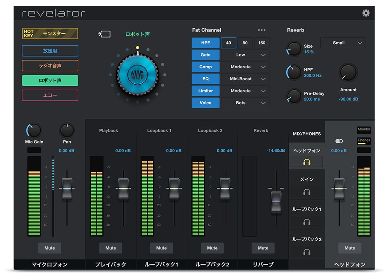The width and height of the screenshot is (388, 277).
Task: Mute the マイクロフォン channel
Action: (50, 248)
